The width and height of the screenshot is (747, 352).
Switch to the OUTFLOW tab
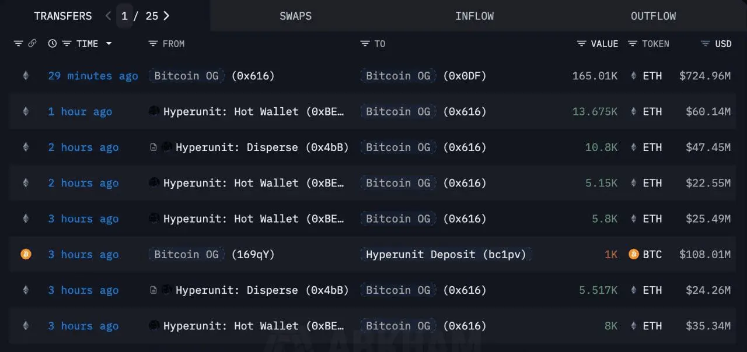pyautogui.click(x=653, y=16)
